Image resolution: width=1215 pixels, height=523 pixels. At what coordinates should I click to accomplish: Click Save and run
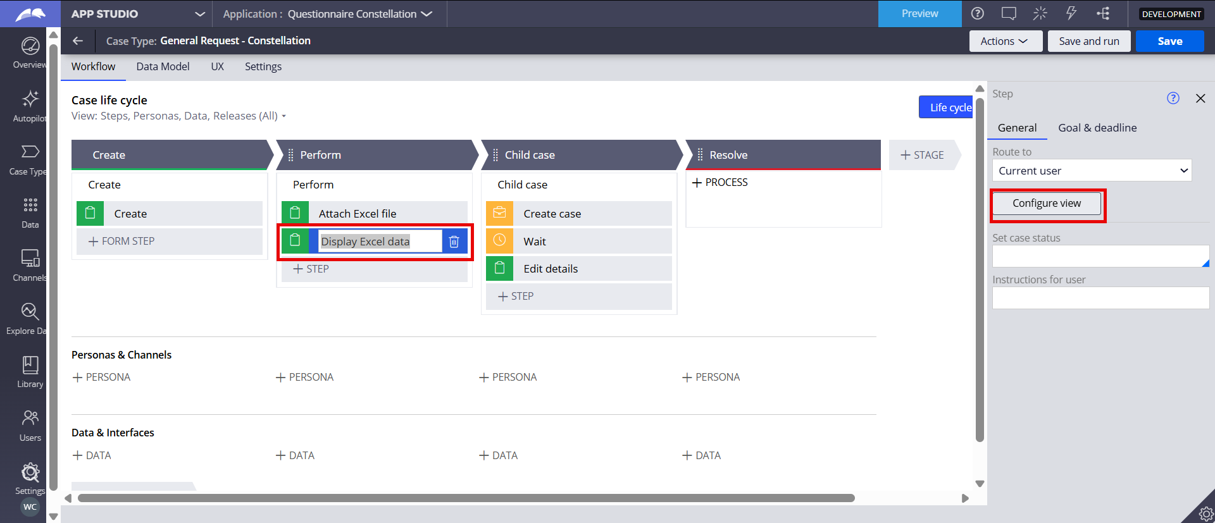1088,41
